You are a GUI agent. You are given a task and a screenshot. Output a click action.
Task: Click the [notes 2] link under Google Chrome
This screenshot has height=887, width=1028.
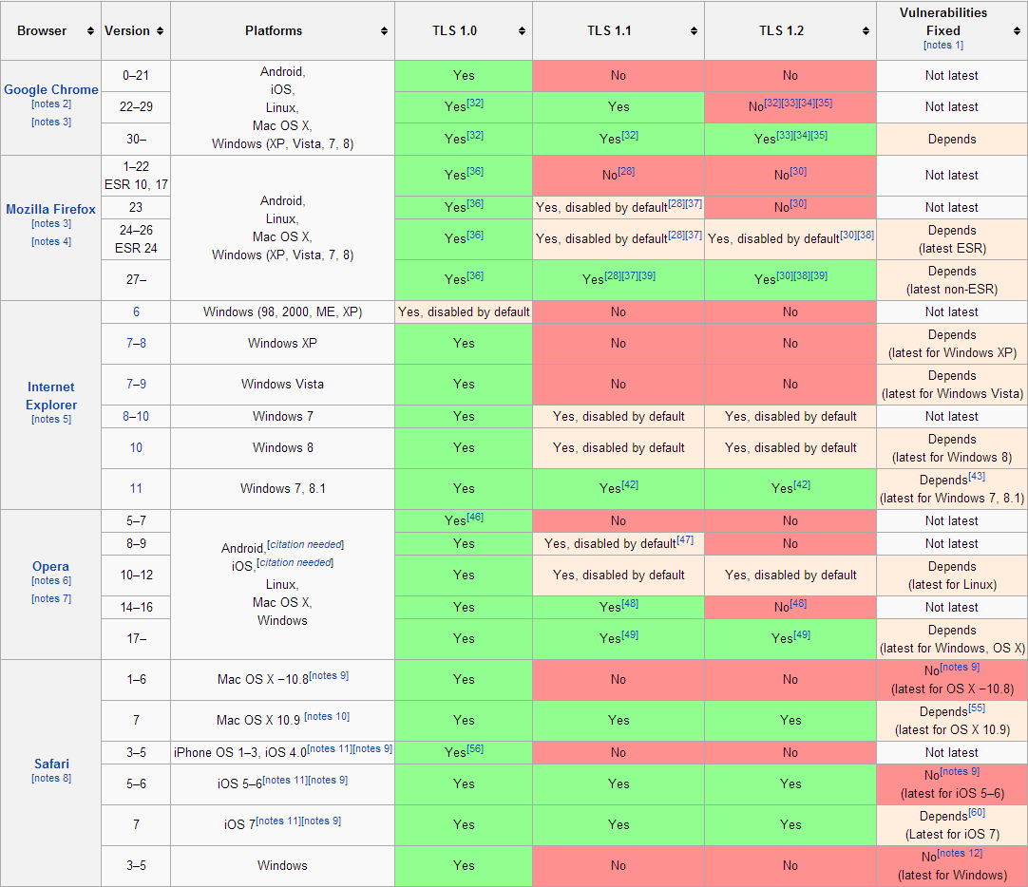(51, 104)
